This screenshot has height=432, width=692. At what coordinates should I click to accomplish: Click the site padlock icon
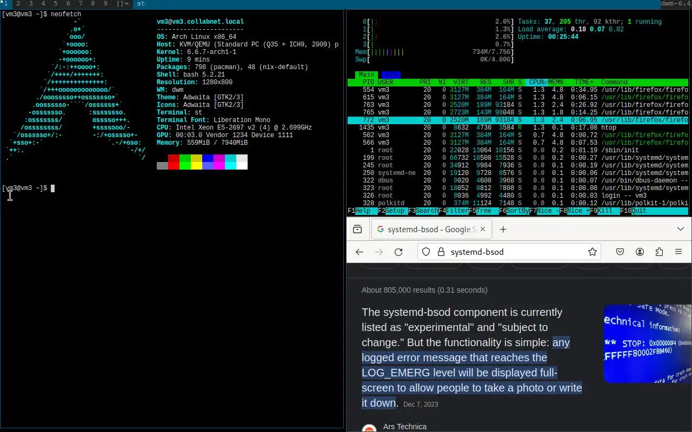[x=441, y=252]
